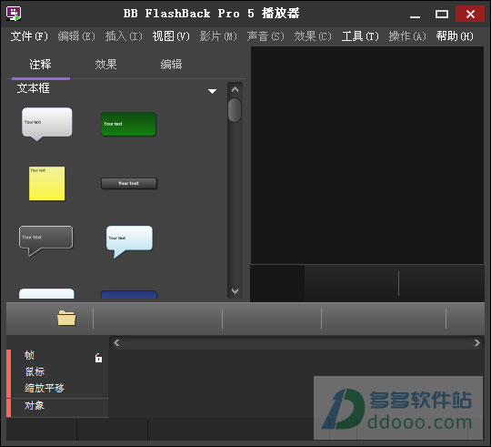Open the 工具(T) menu

(x=360, y=36)
